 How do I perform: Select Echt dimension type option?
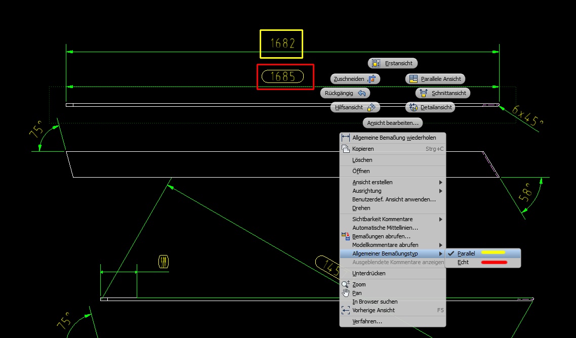pos(483,262)
